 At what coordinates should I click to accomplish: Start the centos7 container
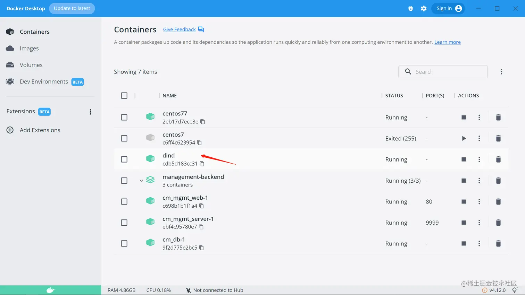464,138
